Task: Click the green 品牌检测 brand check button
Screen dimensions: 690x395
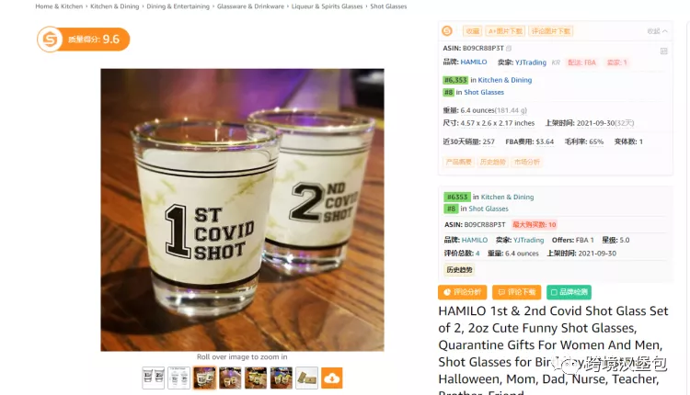Action: [x=569, y=292]
